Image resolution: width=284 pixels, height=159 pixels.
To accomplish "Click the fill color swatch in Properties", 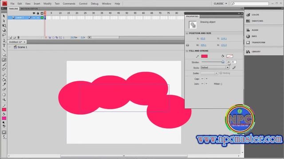I will click(230, 56).
